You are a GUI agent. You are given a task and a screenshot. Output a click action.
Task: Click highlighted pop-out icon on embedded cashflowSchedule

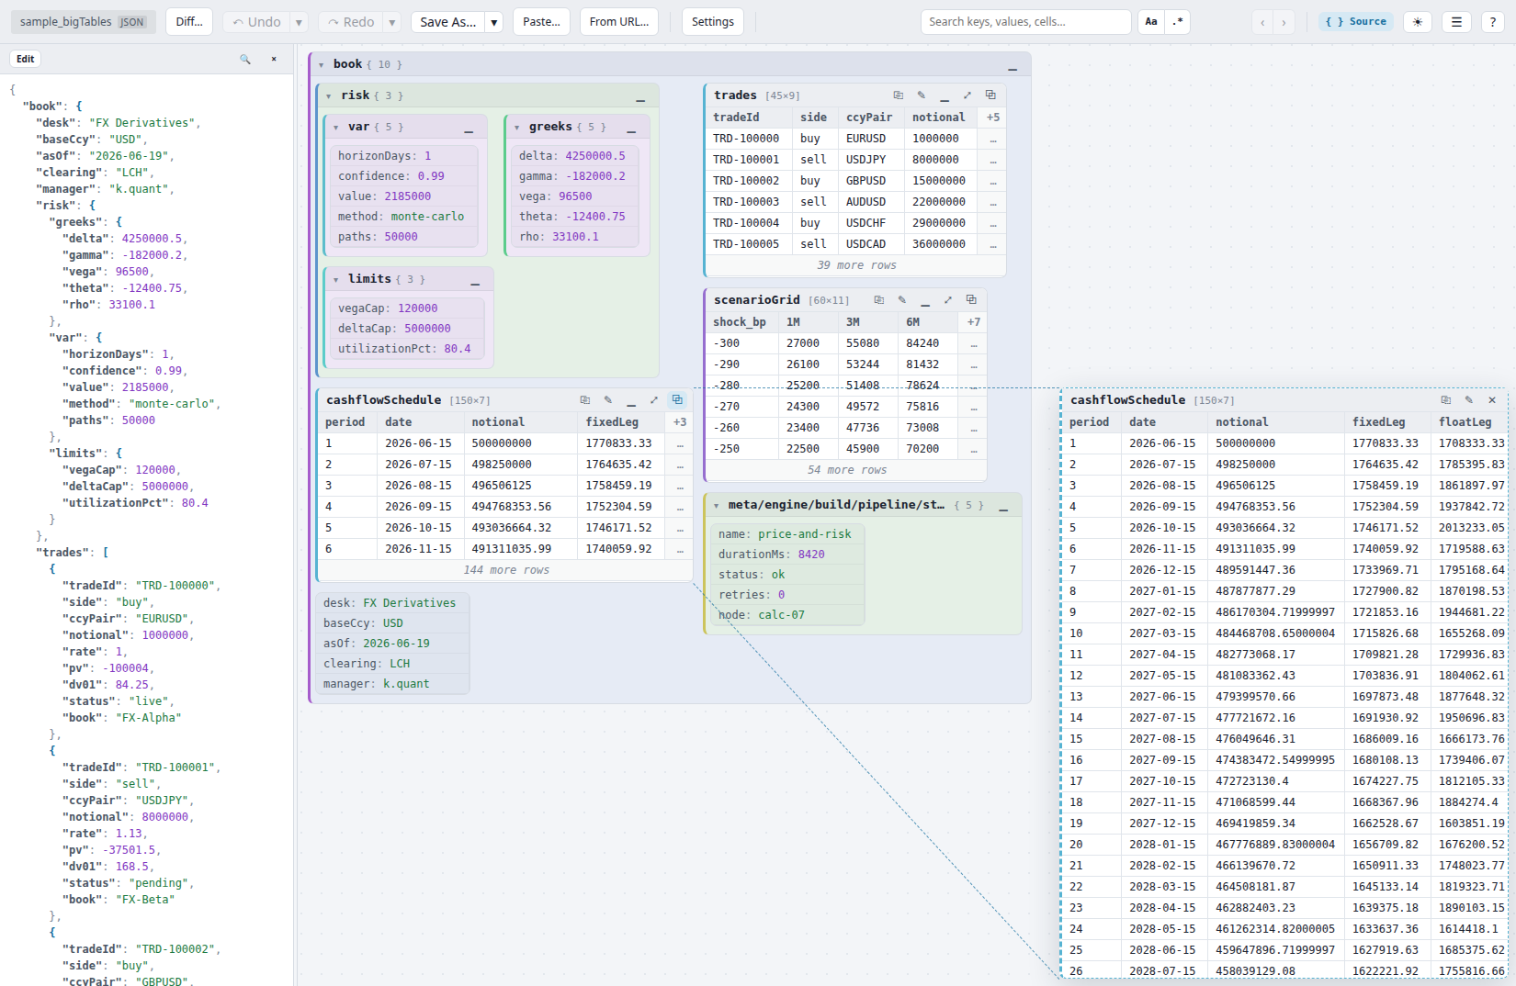677,400
